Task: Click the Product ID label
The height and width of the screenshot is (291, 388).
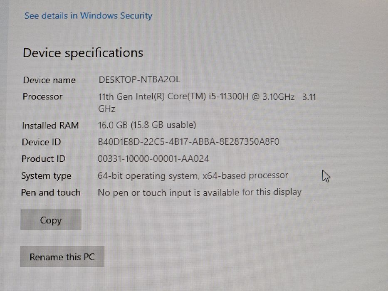Action: pyautogui.click(x=43, y=159)
